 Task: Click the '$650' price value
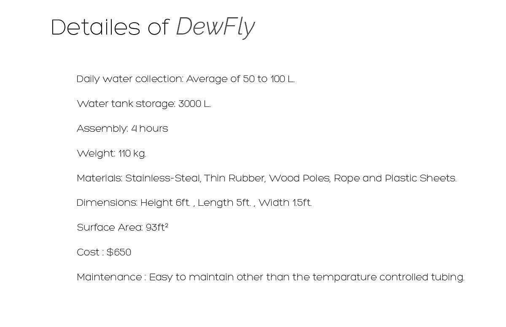(119, 253)
